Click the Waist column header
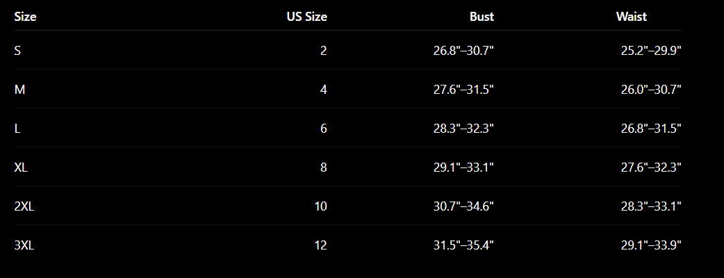This screenshot has height=278, width=724. [x=631, y=17]
